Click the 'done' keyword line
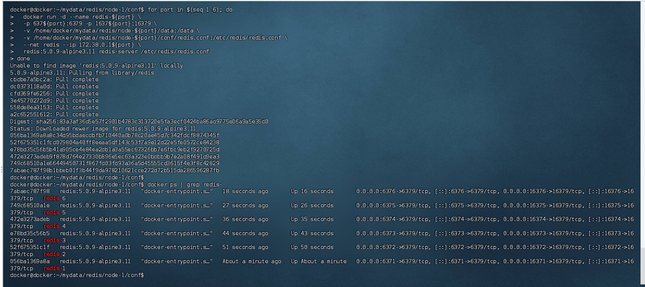This screenshot has width=645, height=287. coord(23,59)
